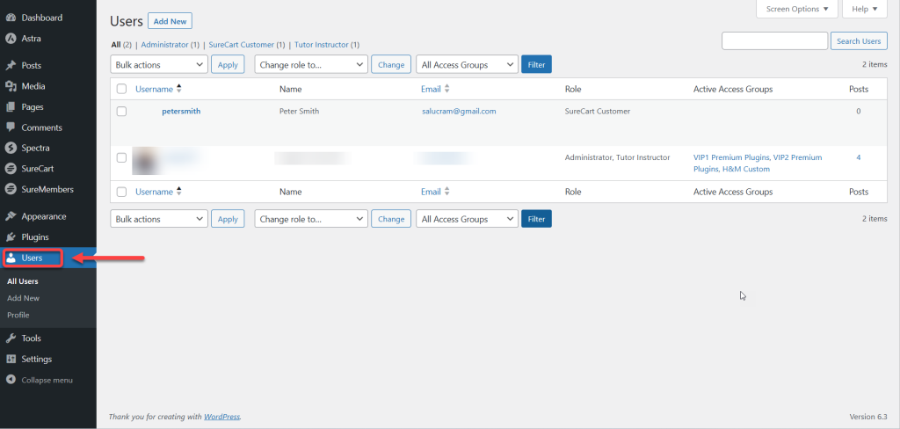Click the bottom Apply button
The width and height of the screenshot is (900, 429).
[x=228, y=219]
